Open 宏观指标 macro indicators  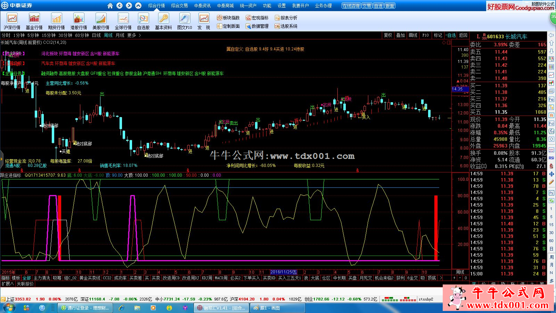pyautogui.click(x=257, y=18)
